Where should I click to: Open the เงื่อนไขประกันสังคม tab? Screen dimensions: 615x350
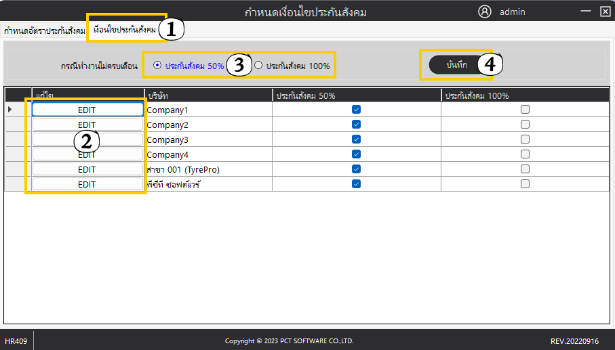tap(125, 30)
